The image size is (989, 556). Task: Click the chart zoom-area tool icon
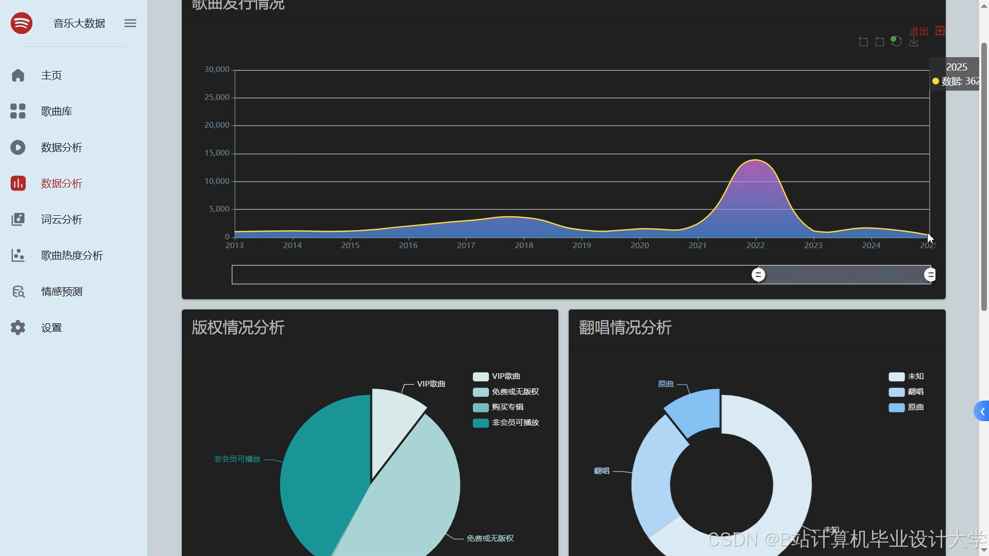(x=863, y=42)
